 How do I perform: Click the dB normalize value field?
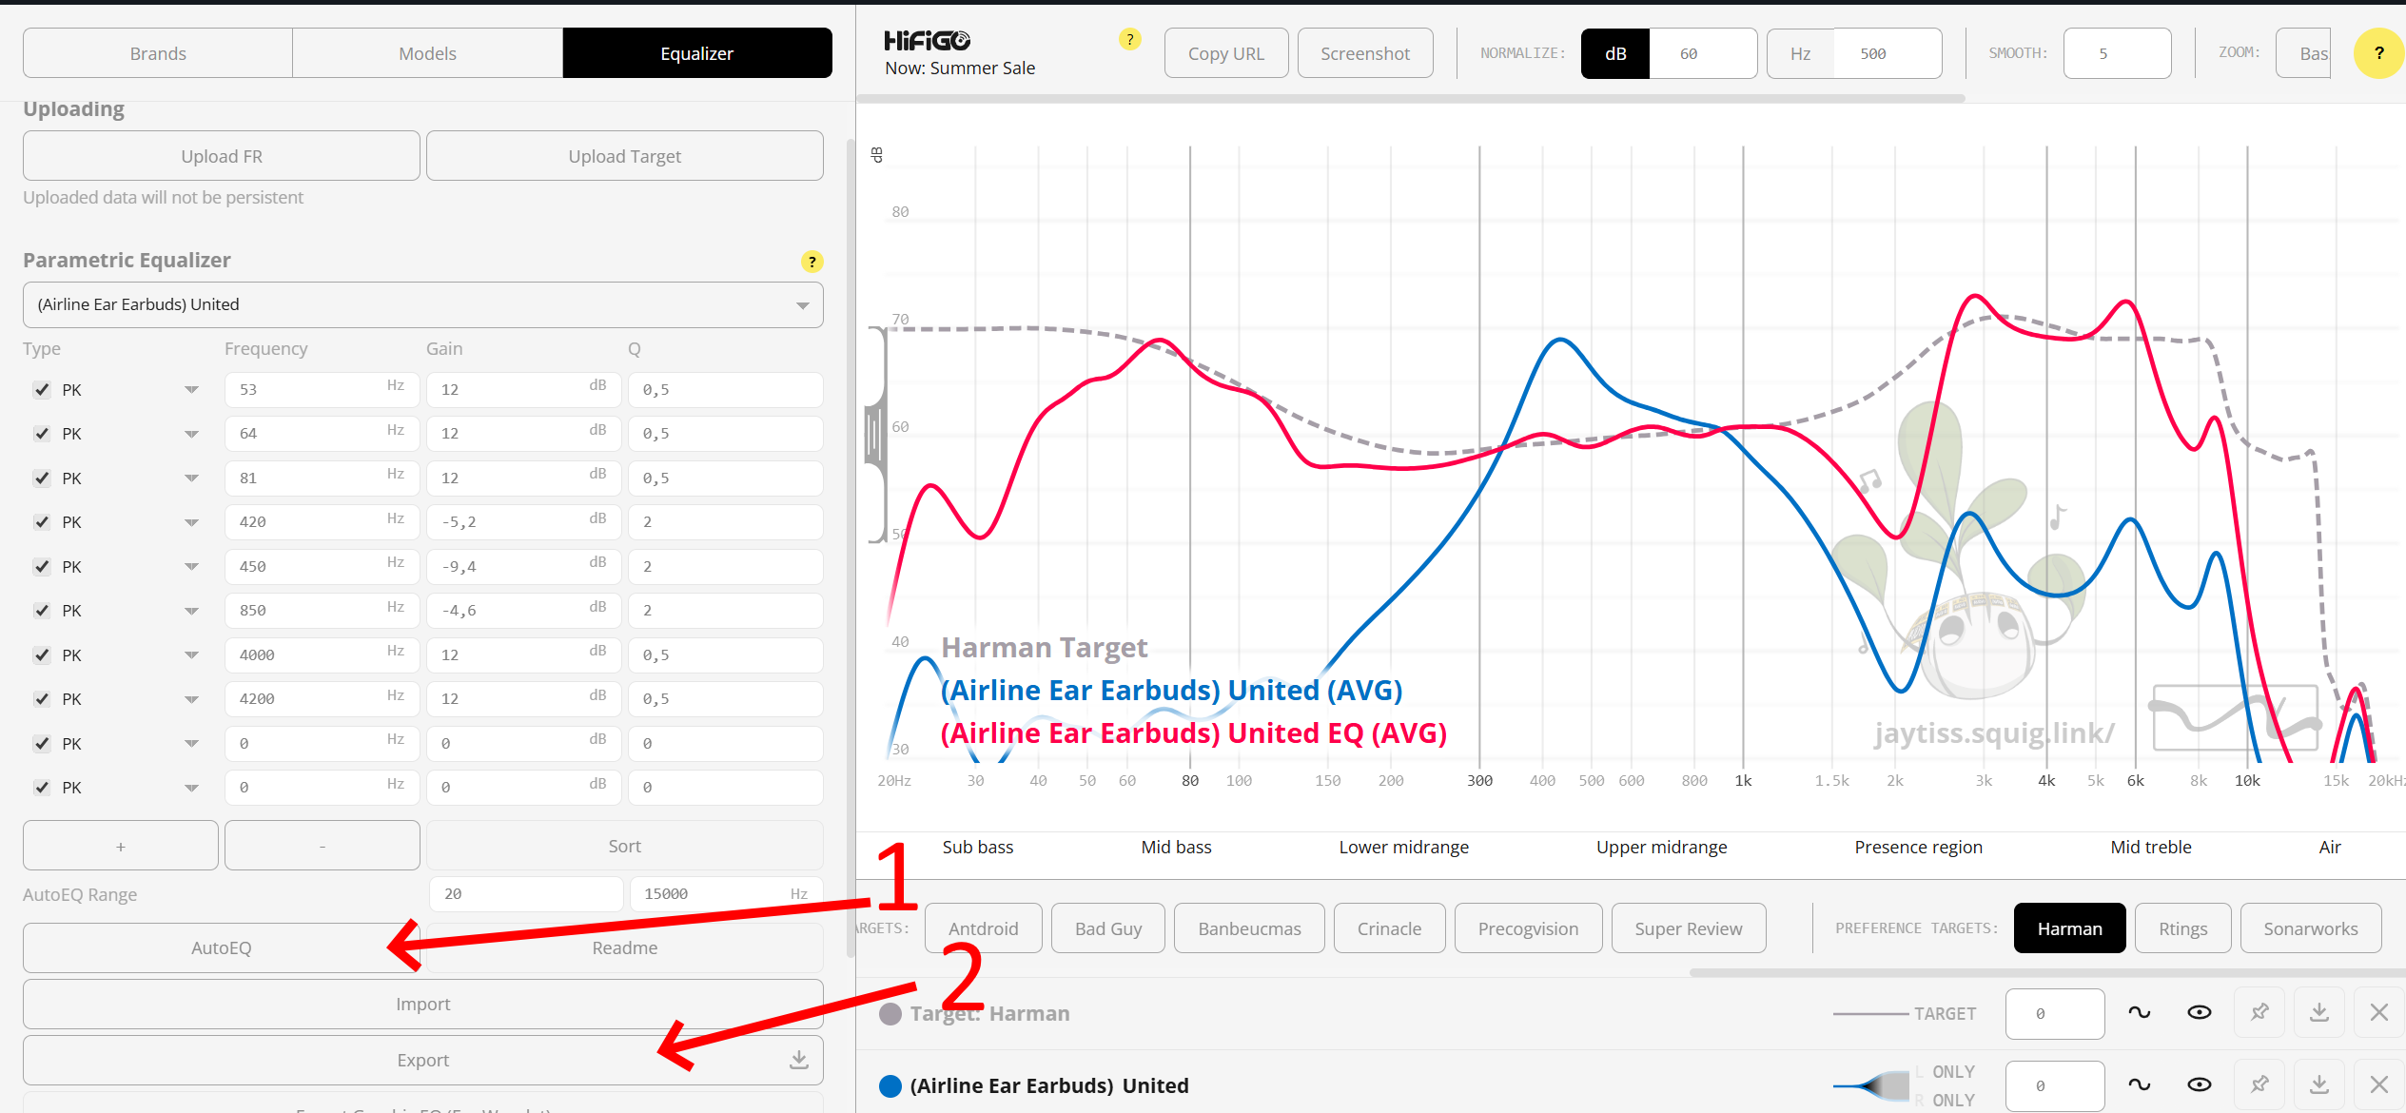1704,53
